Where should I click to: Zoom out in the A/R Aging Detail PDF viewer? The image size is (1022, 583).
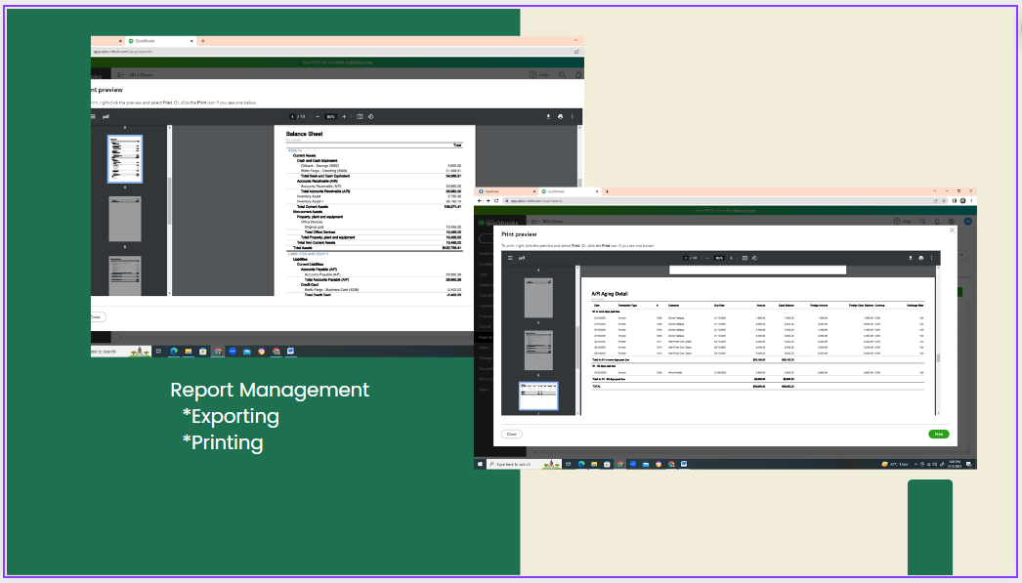pyautogui.click(x=707, y=258)
